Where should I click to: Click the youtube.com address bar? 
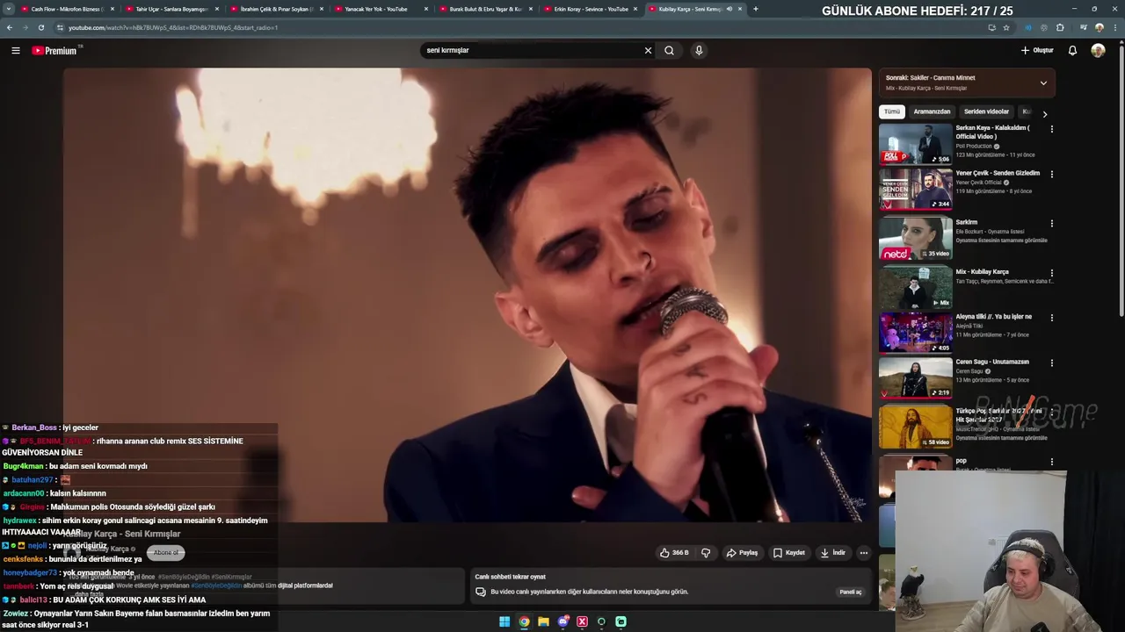coord(519,27)
